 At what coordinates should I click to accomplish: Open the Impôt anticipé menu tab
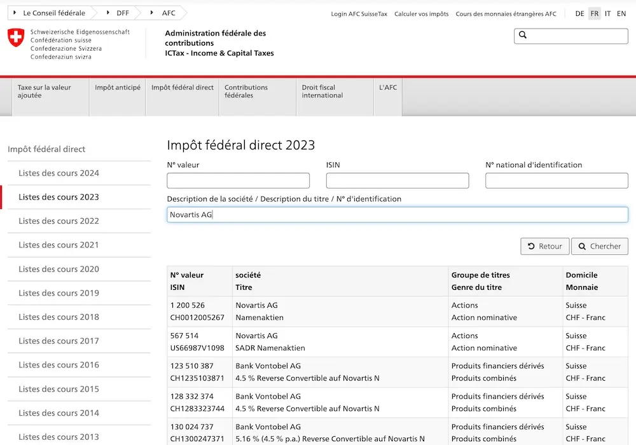[x=118, y=88]
